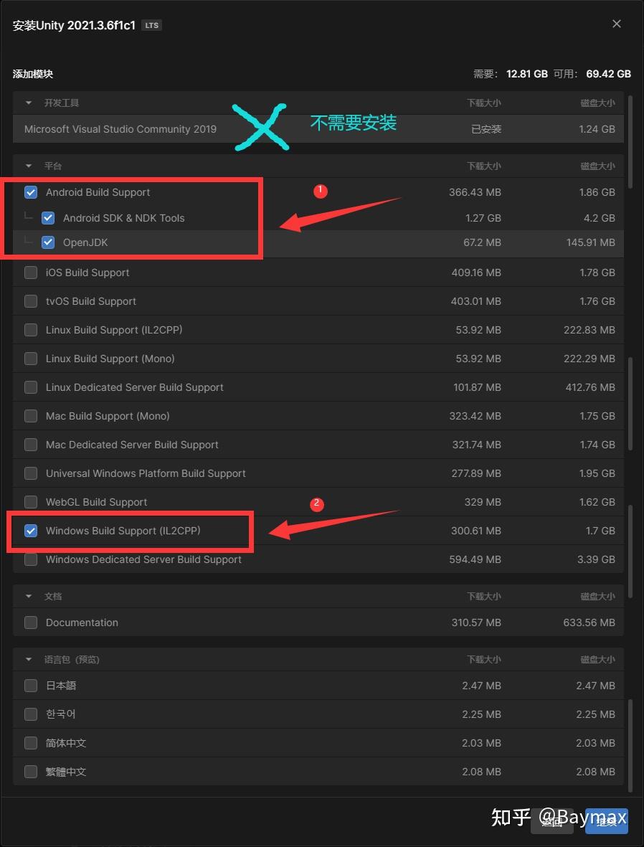Click the 3.39 GB disk size
This screenshot has height=847, width=644.
(x=597, y=559)
